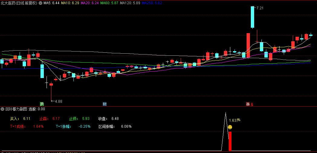Select the MA60: 5.87 label

[x=109, y=3]
